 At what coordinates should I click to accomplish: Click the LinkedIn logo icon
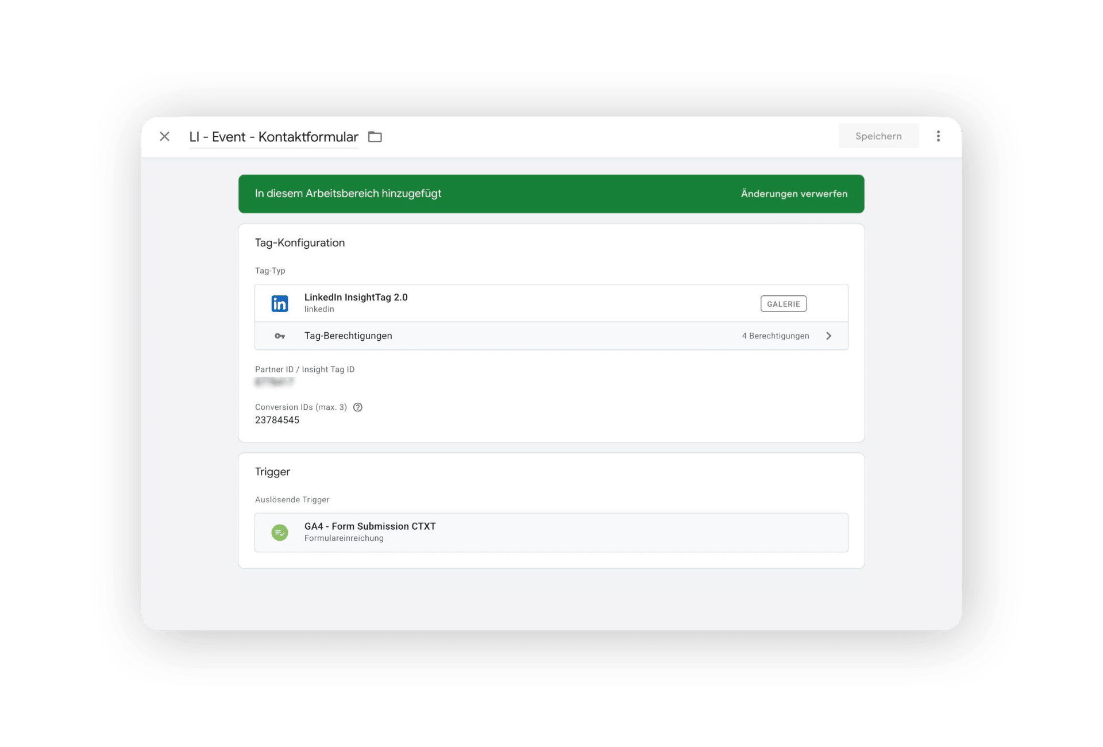[x=280, y=303]
